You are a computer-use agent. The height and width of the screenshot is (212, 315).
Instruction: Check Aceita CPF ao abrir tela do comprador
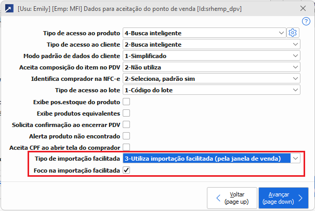point(126,147)
